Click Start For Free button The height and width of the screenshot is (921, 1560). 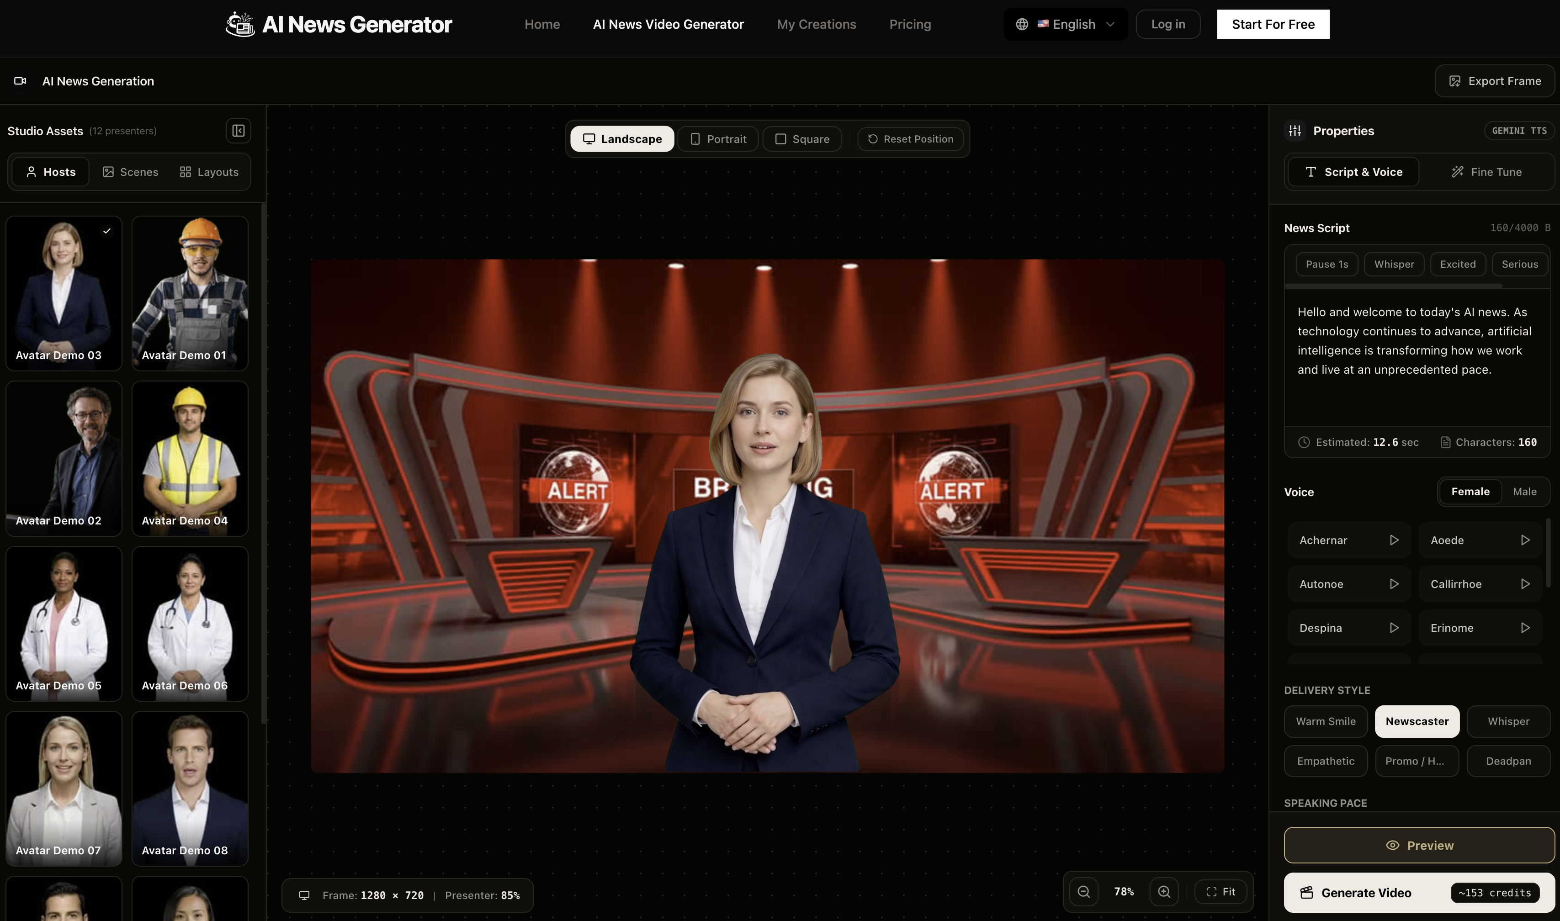point(1273,24)
